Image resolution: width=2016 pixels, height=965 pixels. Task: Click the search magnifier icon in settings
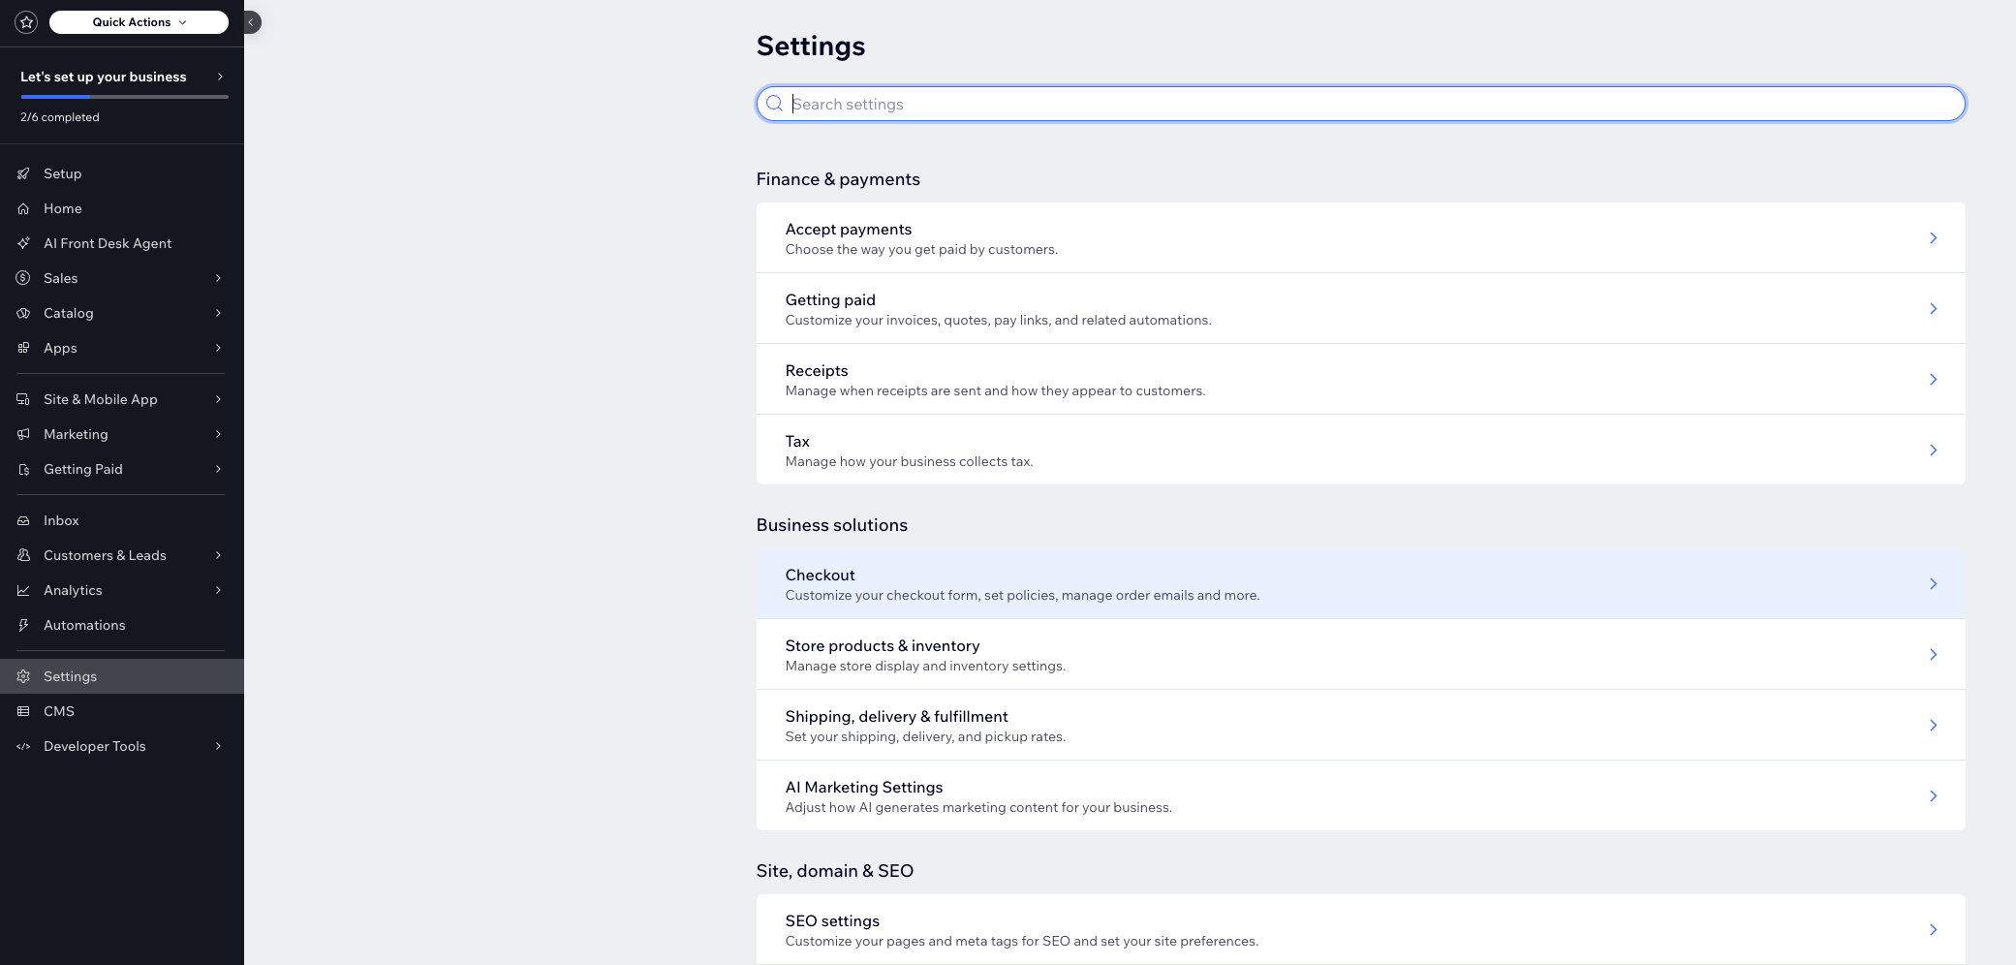(774, 104)
